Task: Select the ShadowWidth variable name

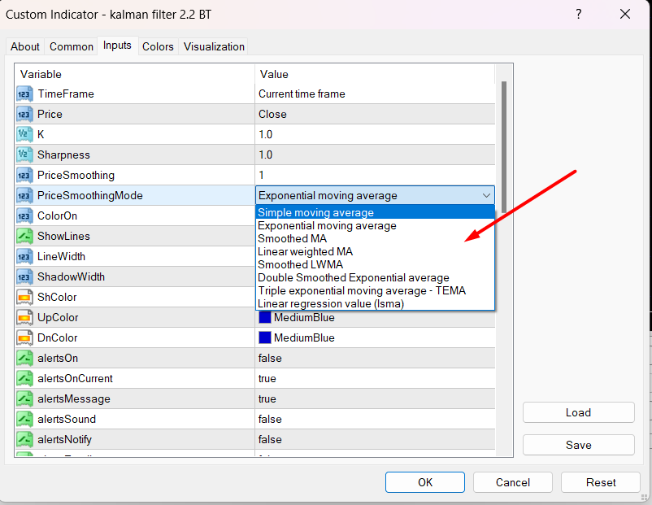Action: pyautogui.click(x=71, y=277)
